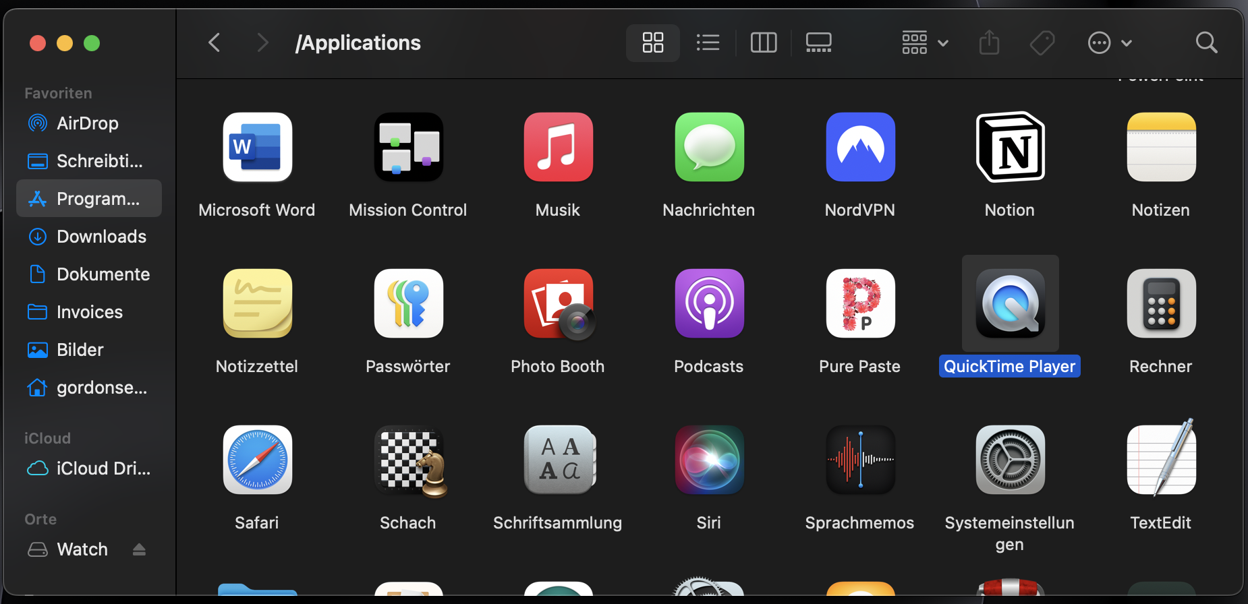Click the QuickTime Player name label

1010,366
